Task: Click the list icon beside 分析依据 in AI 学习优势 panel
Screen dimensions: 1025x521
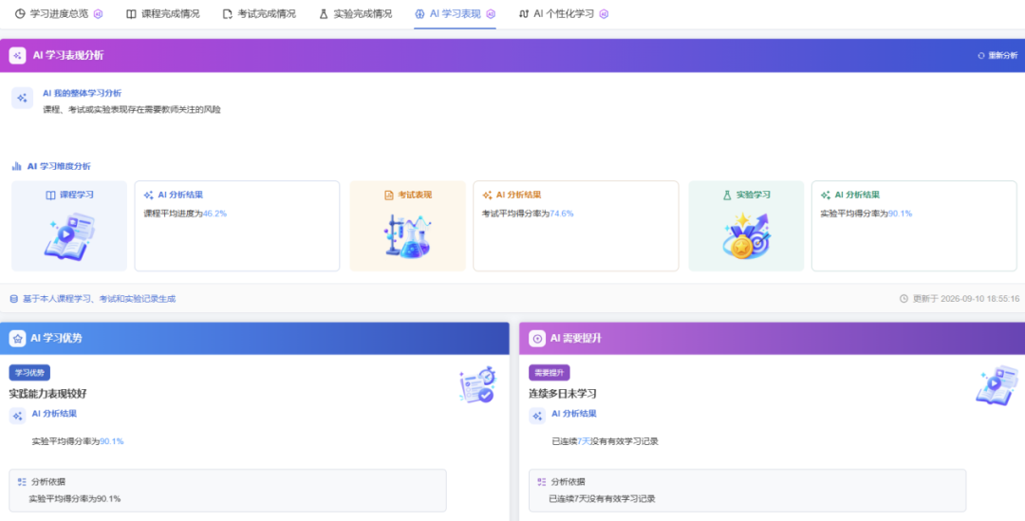Action: [x=22, y=482]
